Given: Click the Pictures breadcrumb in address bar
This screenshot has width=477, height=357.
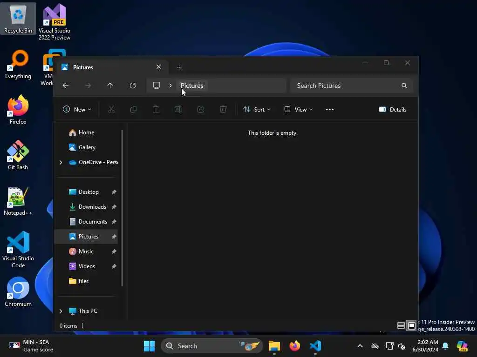Looking at the screenshot, I should tap(192, 86).
